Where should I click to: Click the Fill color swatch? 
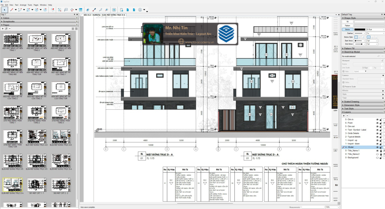369,22
